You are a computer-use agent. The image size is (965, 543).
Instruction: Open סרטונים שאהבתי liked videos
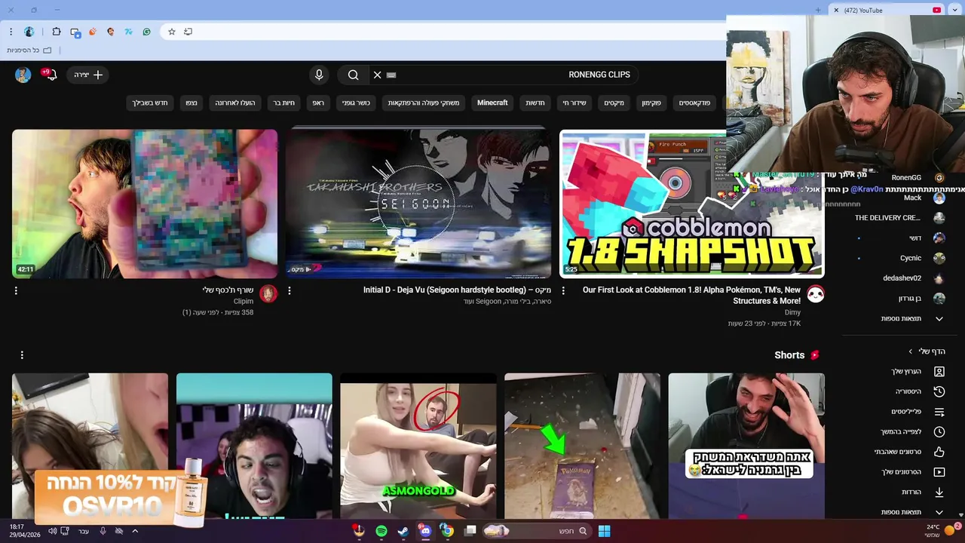897,452
